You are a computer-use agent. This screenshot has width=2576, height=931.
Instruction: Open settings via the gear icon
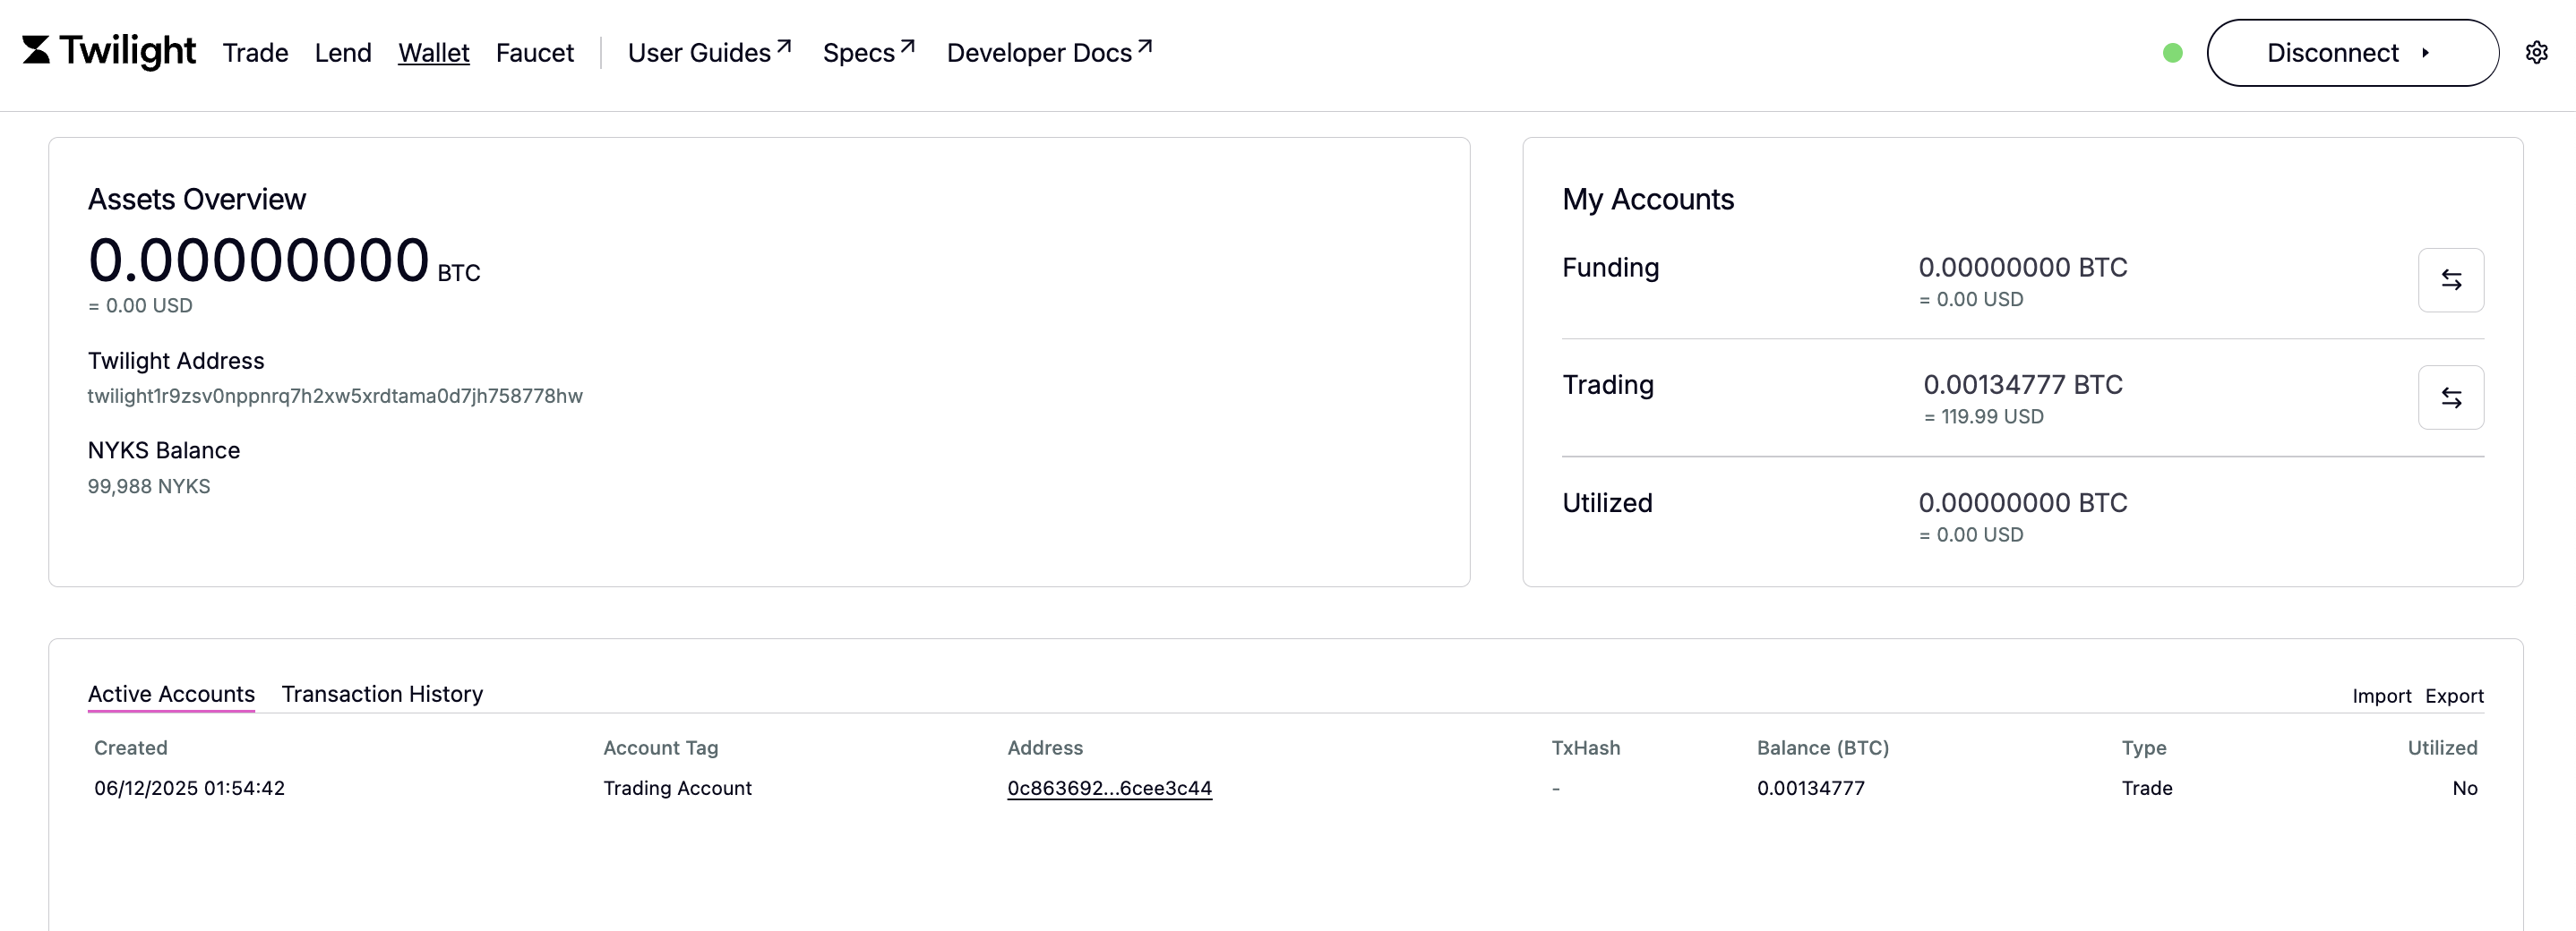pyautogui.click(x=2536, y=53)
